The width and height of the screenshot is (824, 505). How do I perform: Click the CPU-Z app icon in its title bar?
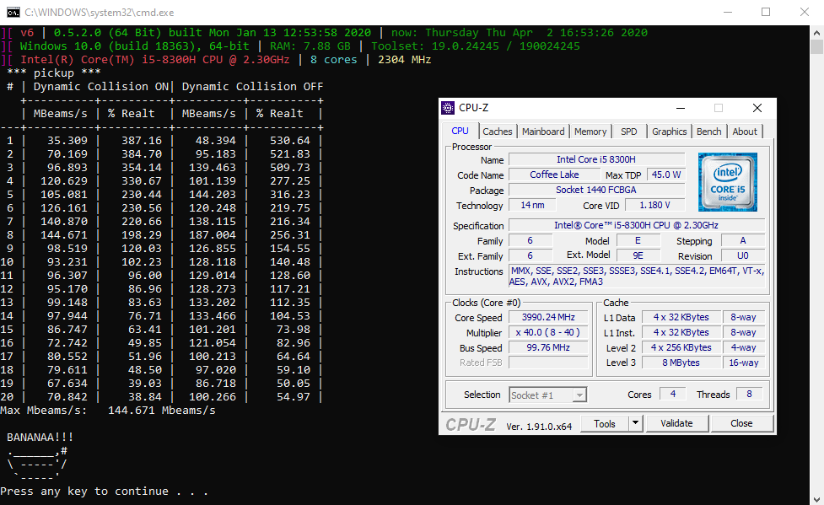(x=448, y=108)
